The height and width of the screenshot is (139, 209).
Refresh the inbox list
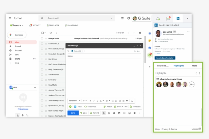[x=51, y=33]
